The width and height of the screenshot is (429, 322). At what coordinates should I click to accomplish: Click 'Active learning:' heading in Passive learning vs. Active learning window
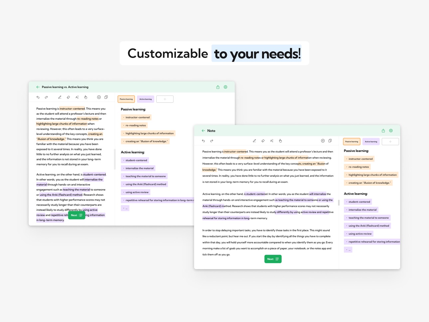point(133,152)
